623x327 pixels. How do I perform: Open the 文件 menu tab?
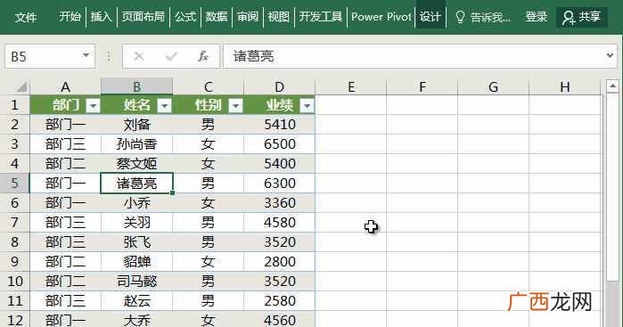[26, 17]
